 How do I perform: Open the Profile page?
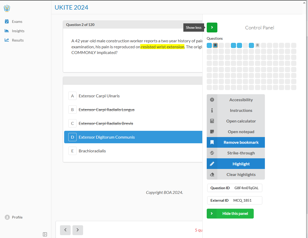(17, 217)
